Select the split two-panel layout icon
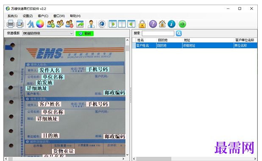The image size is (262, 161). [122, 24]
